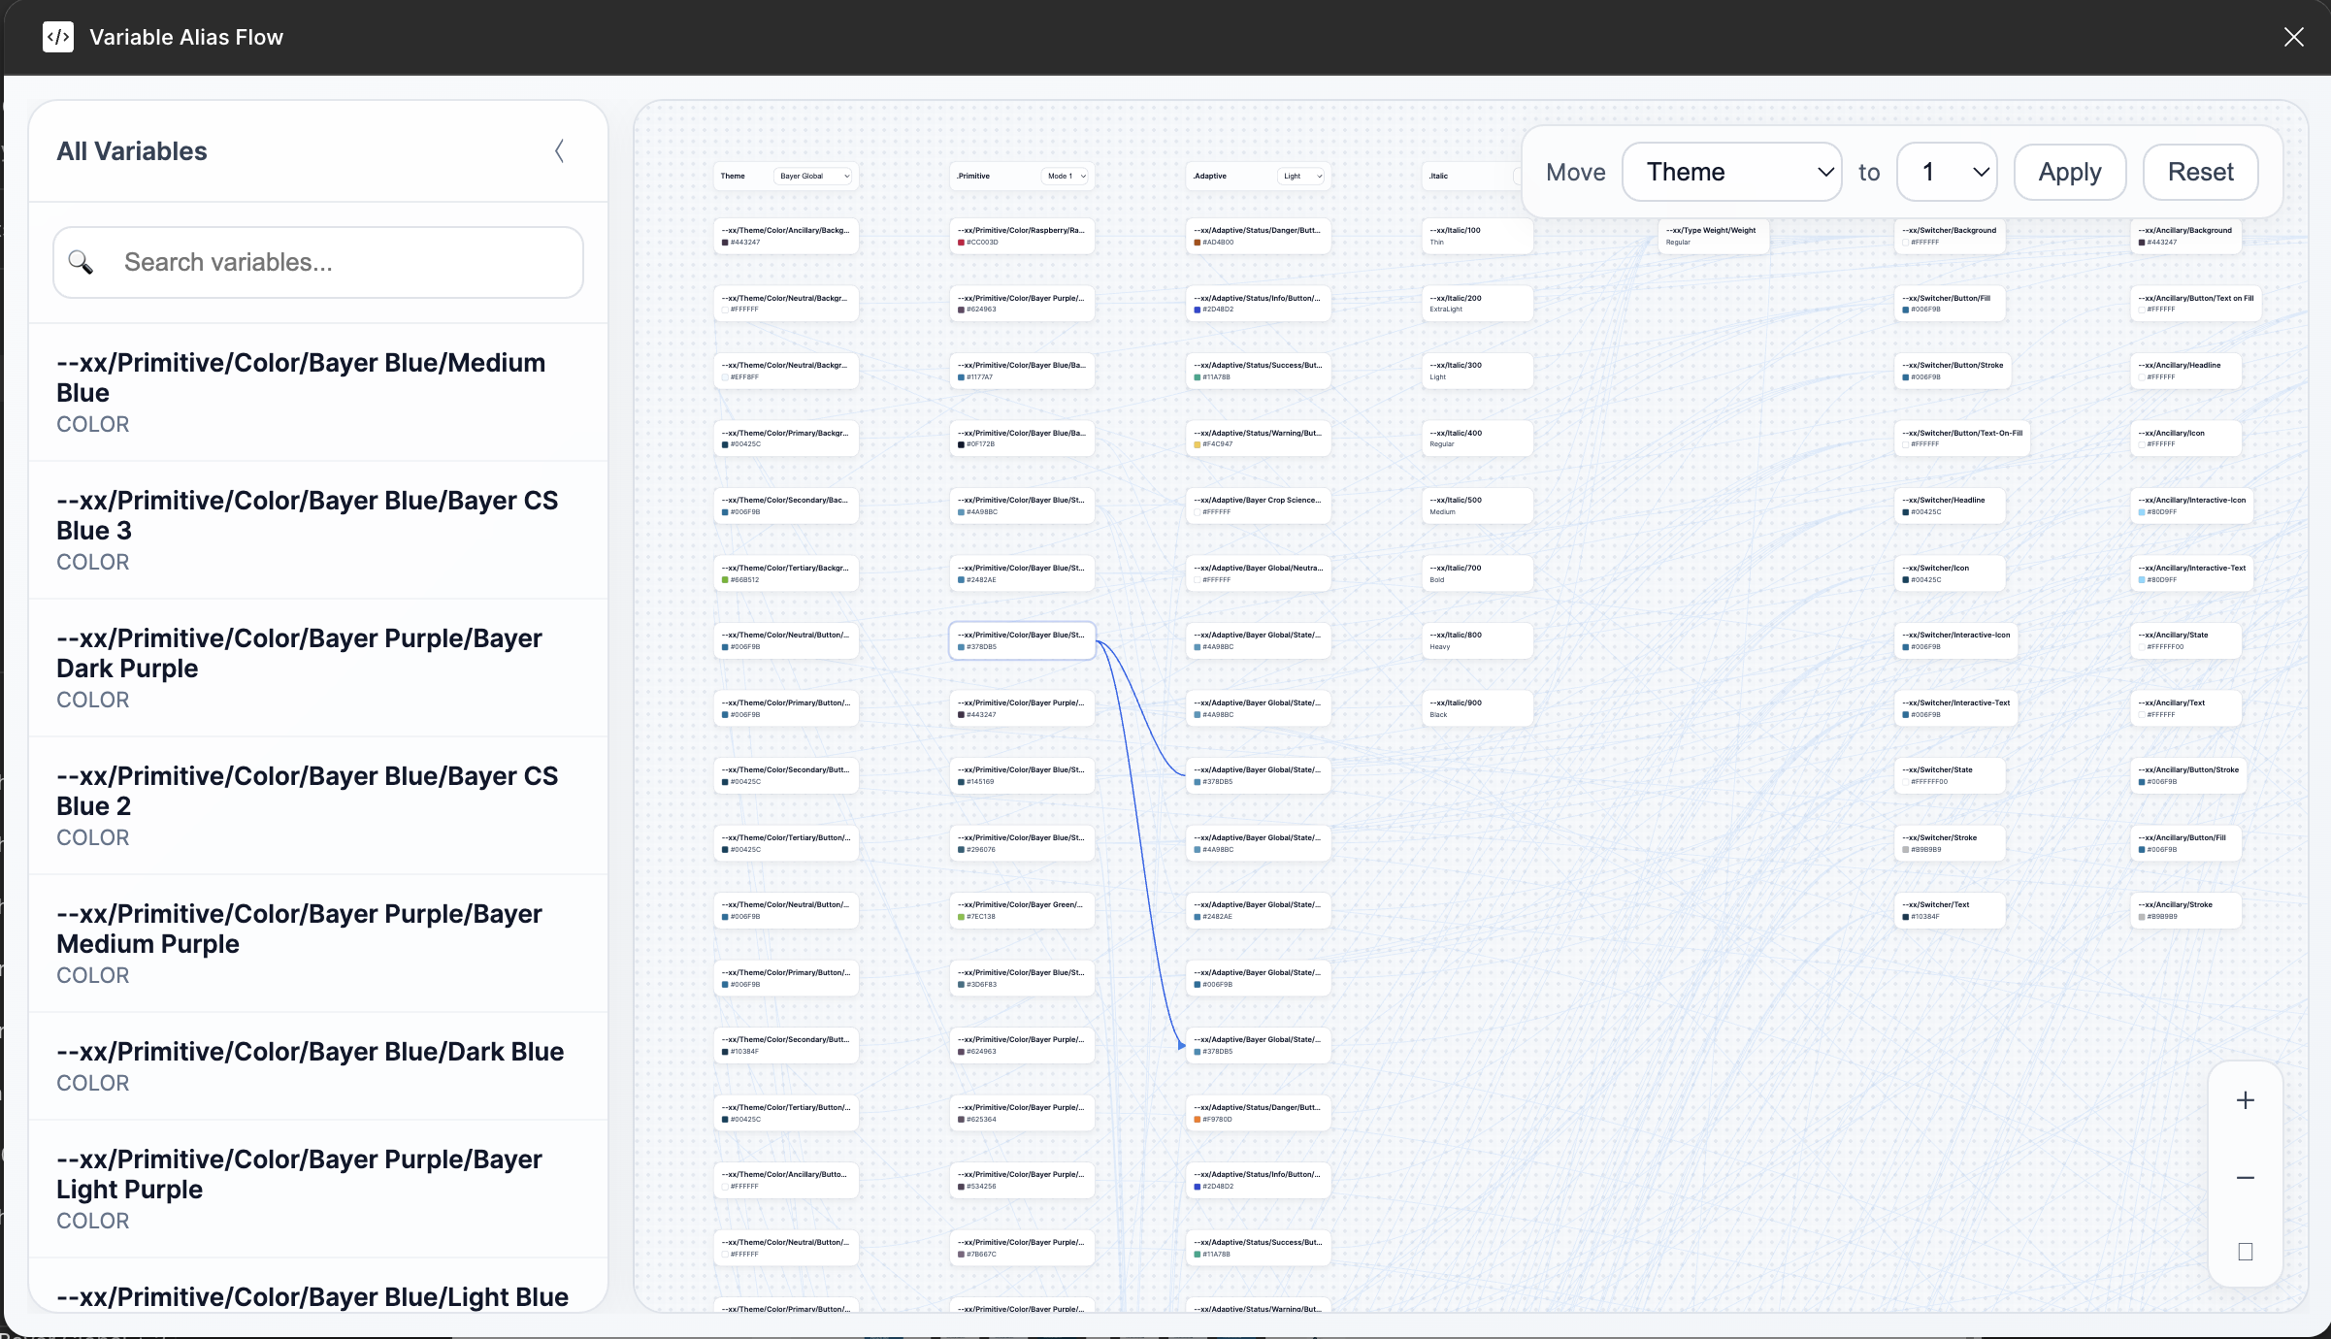Click the Apply button

click(2070, 172)
